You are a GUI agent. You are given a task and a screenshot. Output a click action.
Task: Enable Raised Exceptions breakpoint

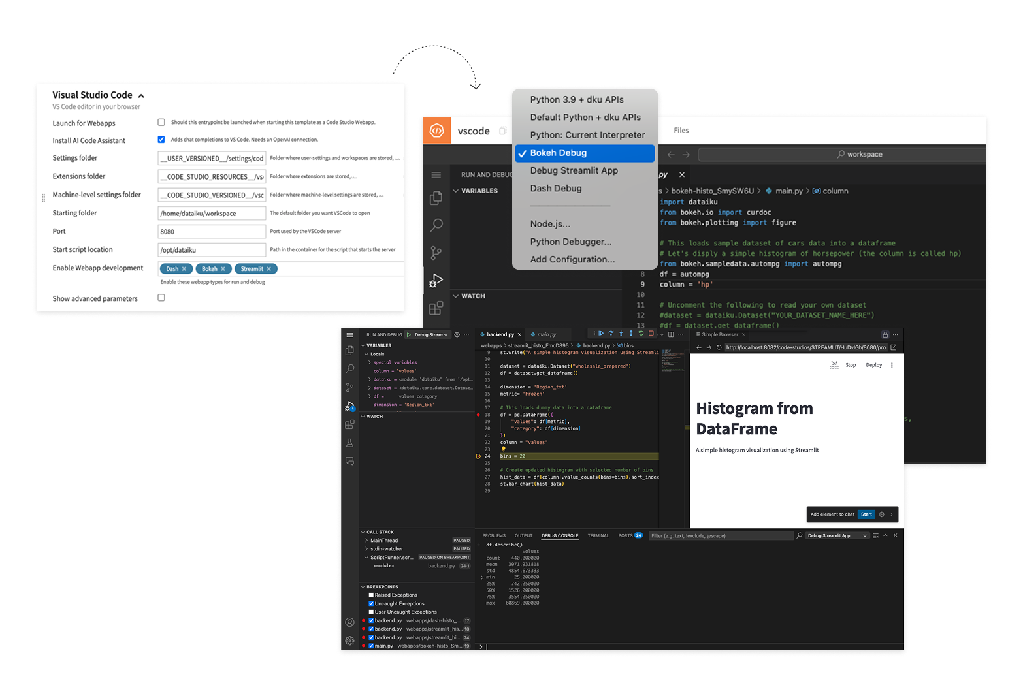click(x=371, y=595)
